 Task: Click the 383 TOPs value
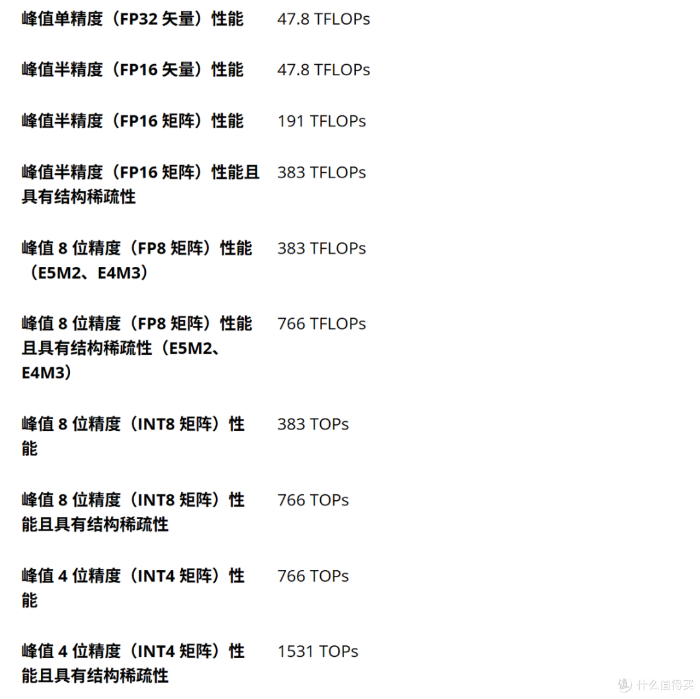(x=313, y=424)
